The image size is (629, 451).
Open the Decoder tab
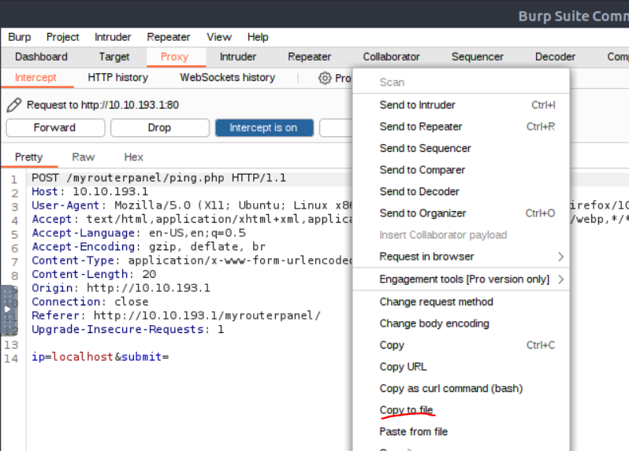click(555, 57)
